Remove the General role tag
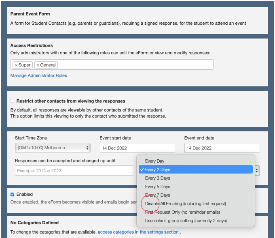This screenshot has width=275, height=238. [38, 65]
